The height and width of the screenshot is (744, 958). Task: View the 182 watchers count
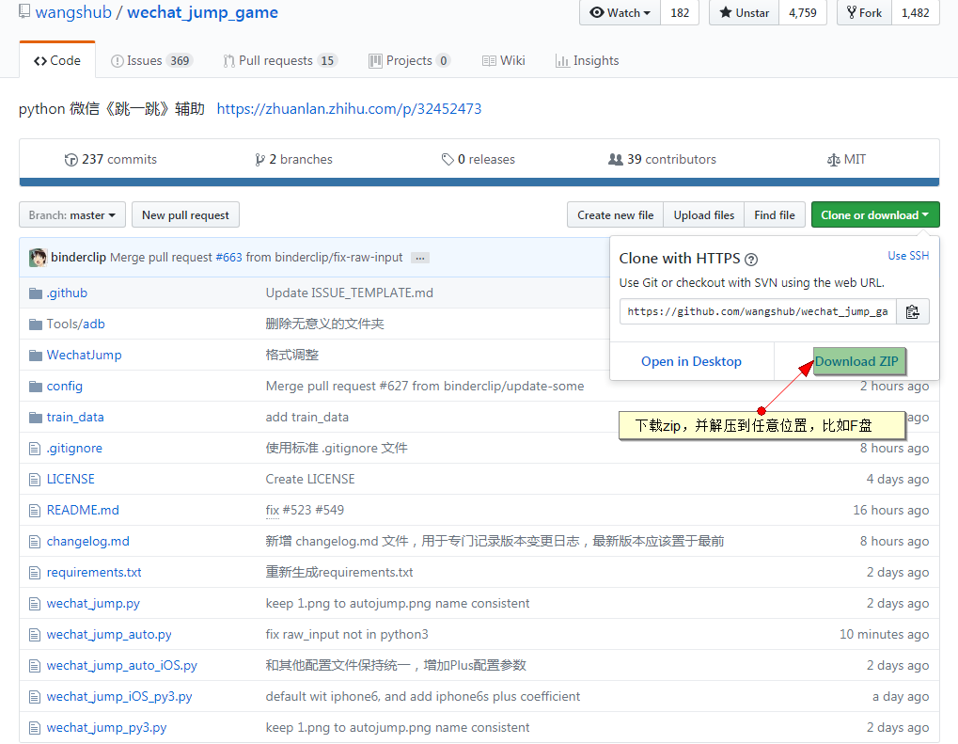coord(680,13)
